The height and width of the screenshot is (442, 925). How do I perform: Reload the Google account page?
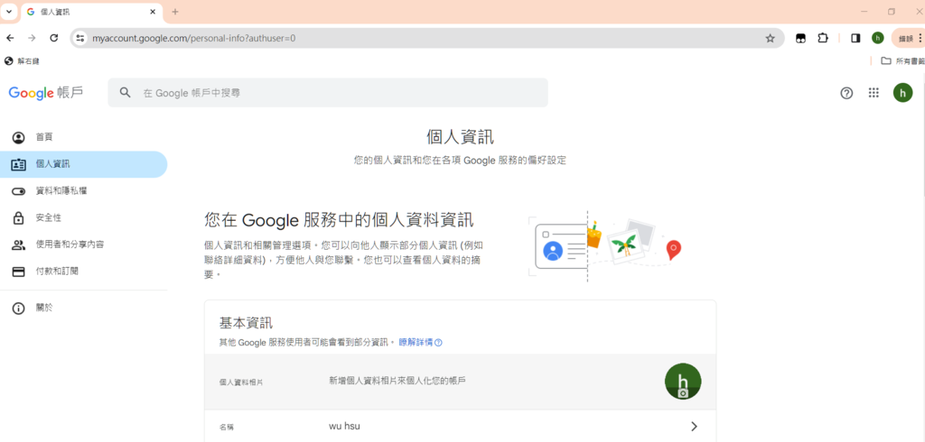coord(53,38)
